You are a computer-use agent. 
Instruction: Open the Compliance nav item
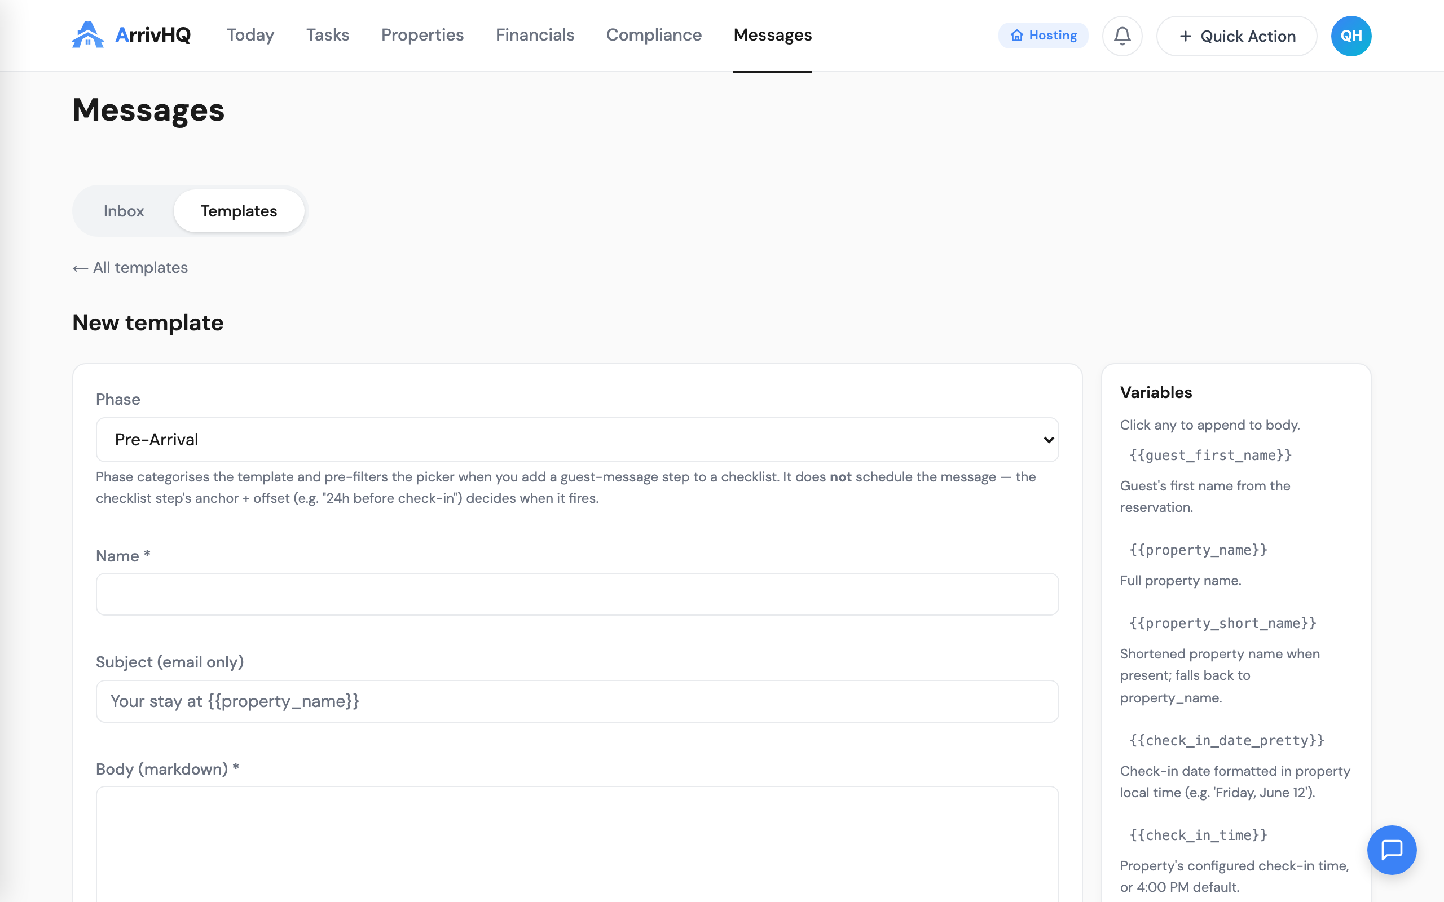pos(653,35)
